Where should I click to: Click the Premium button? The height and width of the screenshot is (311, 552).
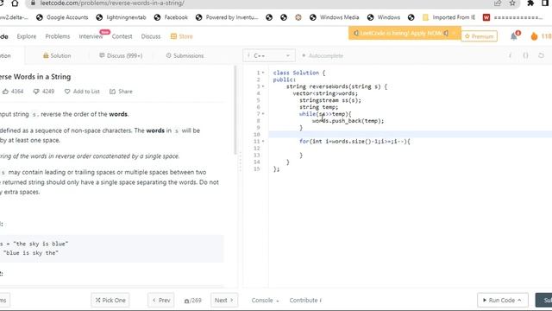coord(480,36)
